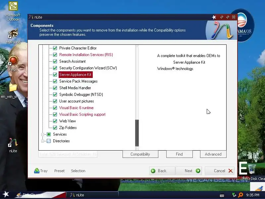
Task: Toggle Remote Installation Services (RIS) checkbox
Action: click(x=55, y=55)
